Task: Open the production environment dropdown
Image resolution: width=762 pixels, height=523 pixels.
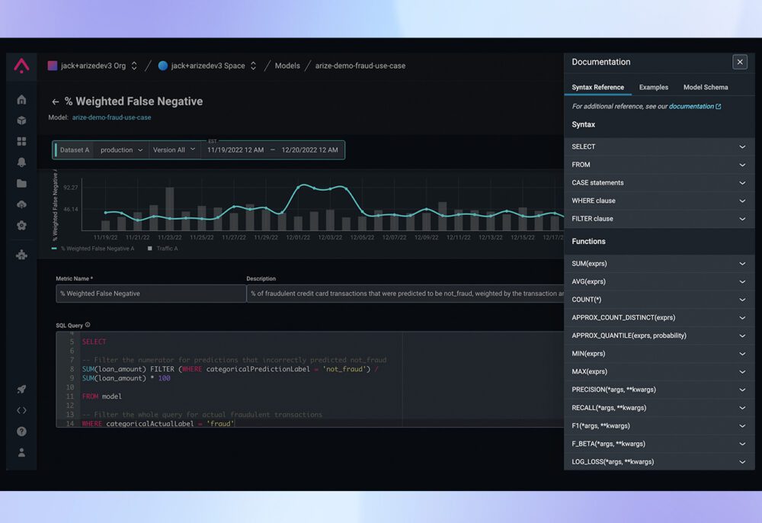Action: tap(120, 149)
